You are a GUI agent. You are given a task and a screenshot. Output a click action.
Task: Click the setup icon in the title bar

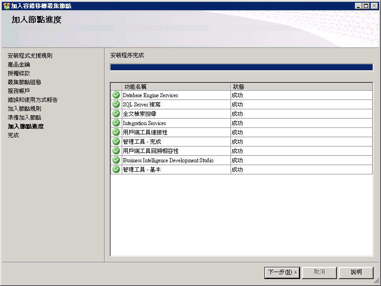pos(7,6)
